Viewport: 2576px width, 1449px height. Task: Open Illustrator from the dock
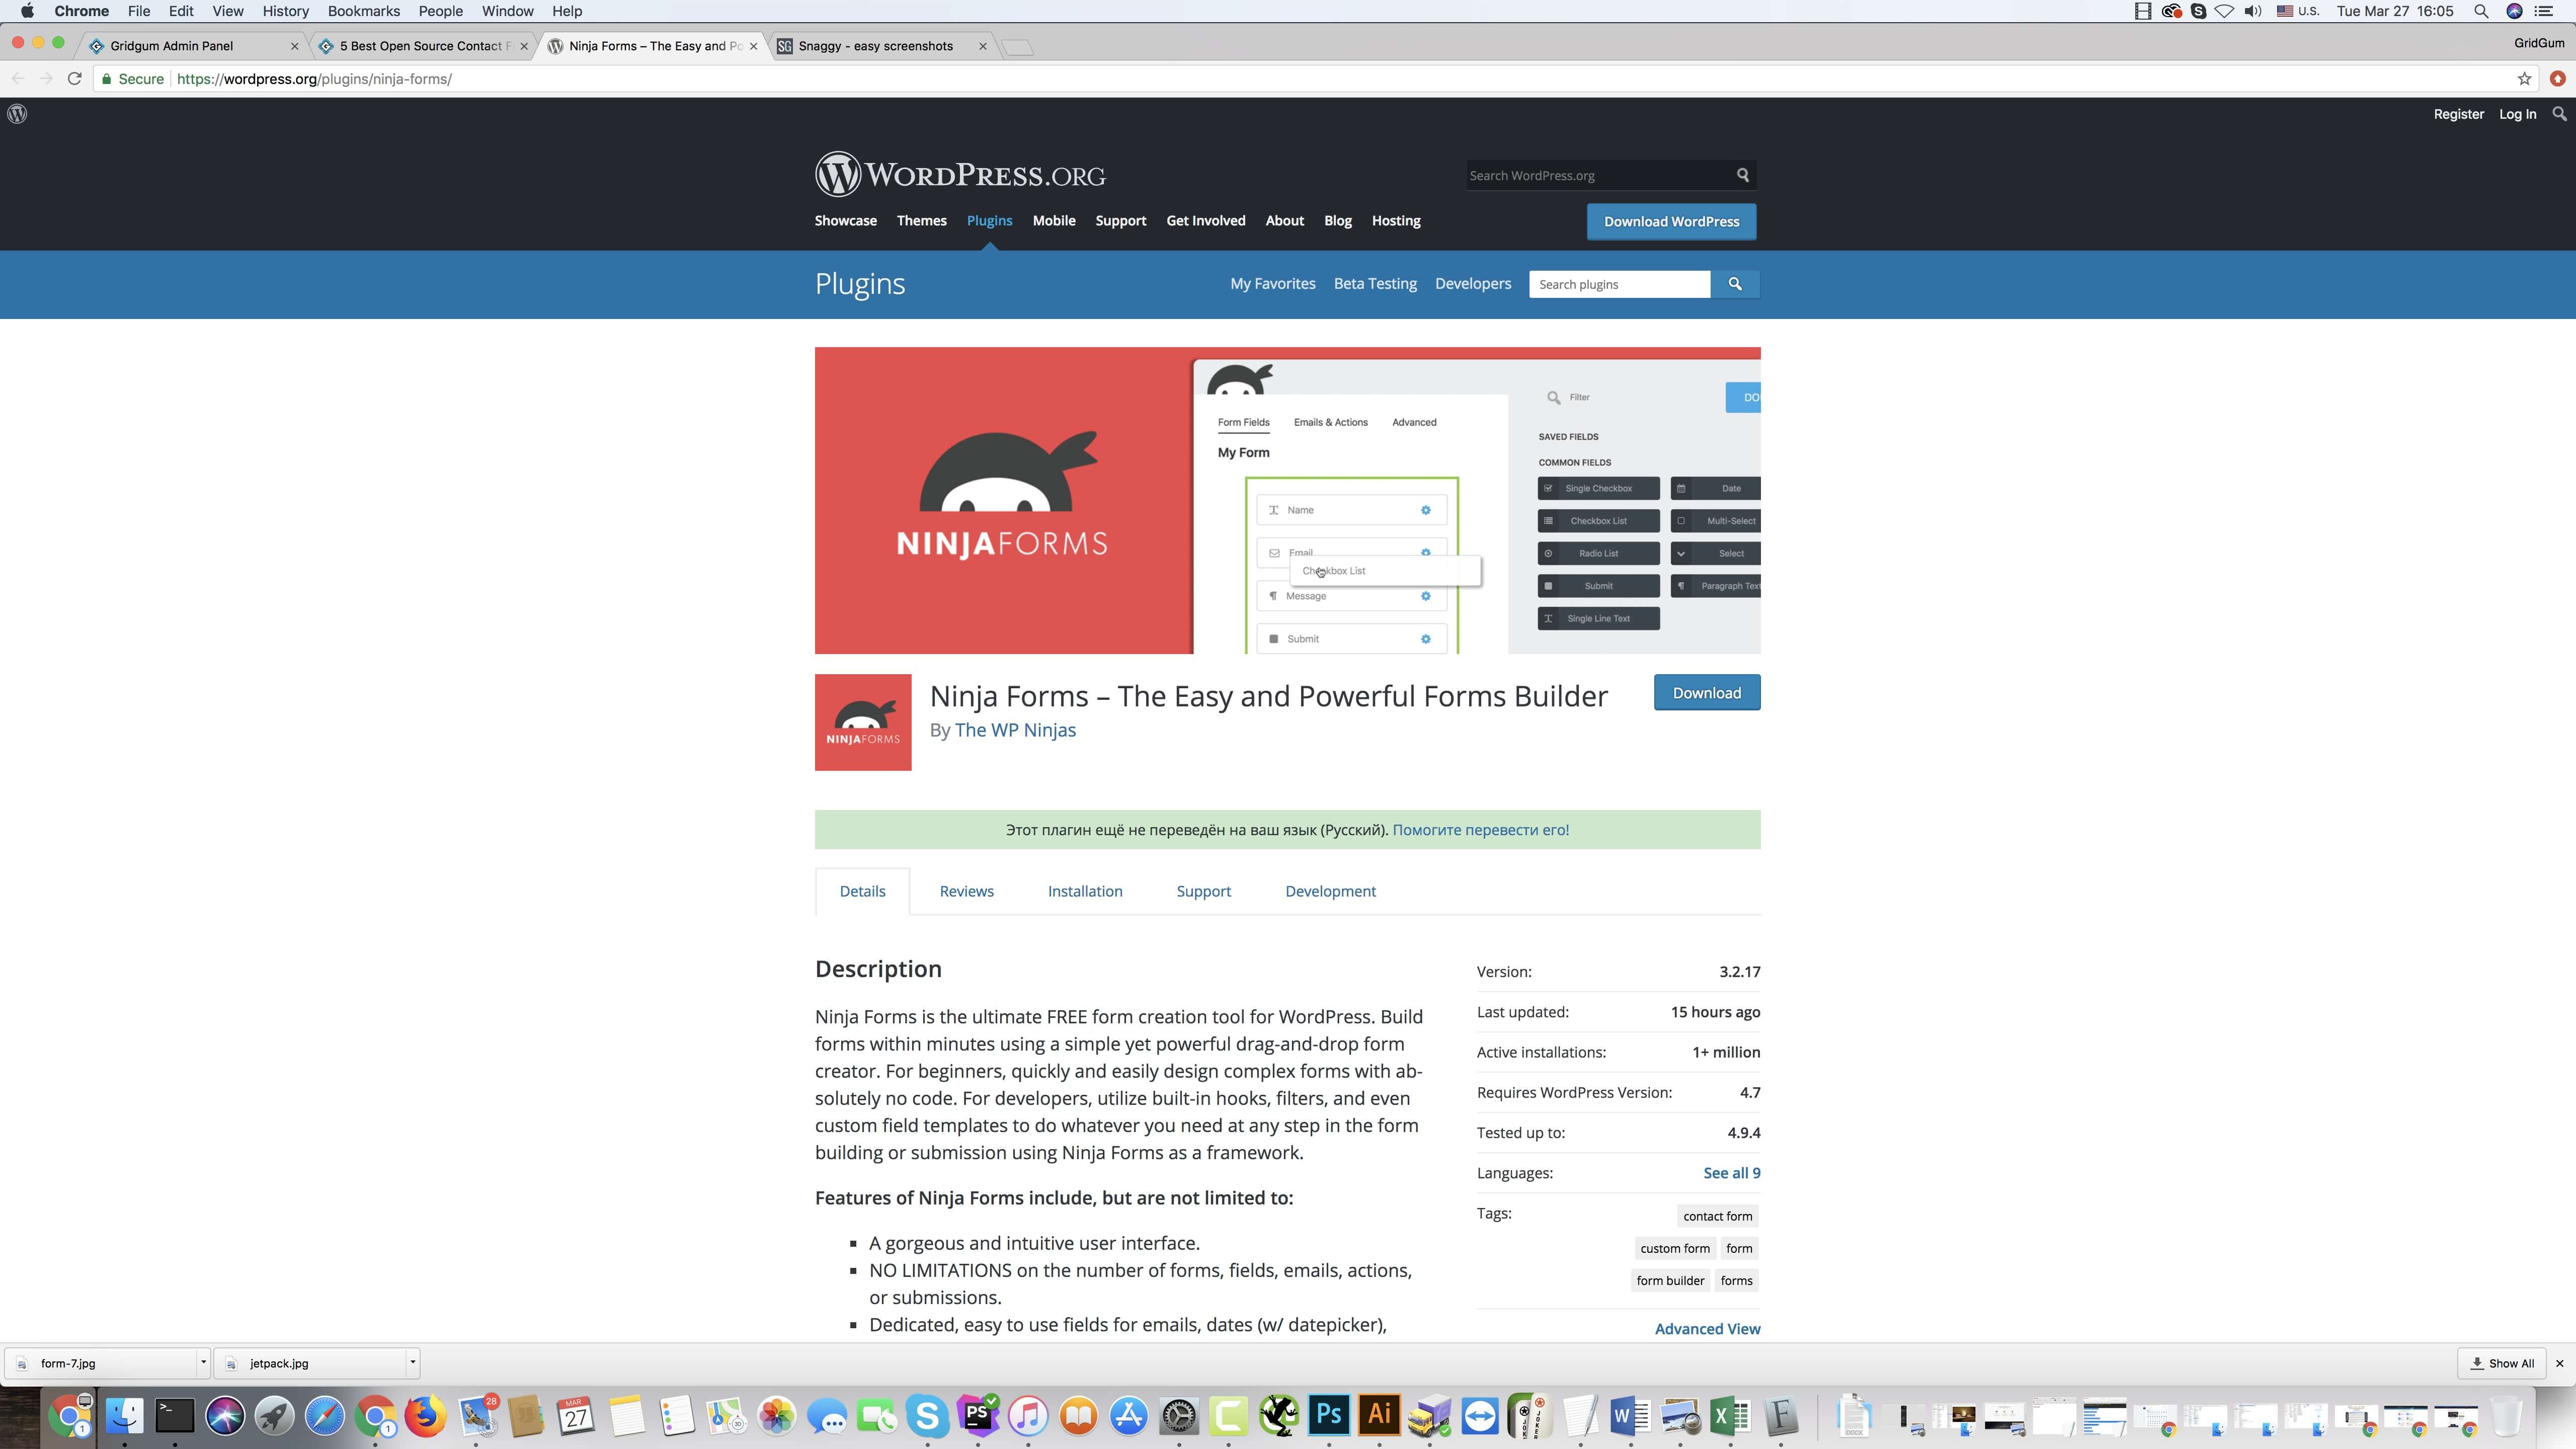pos(1380,1416)
